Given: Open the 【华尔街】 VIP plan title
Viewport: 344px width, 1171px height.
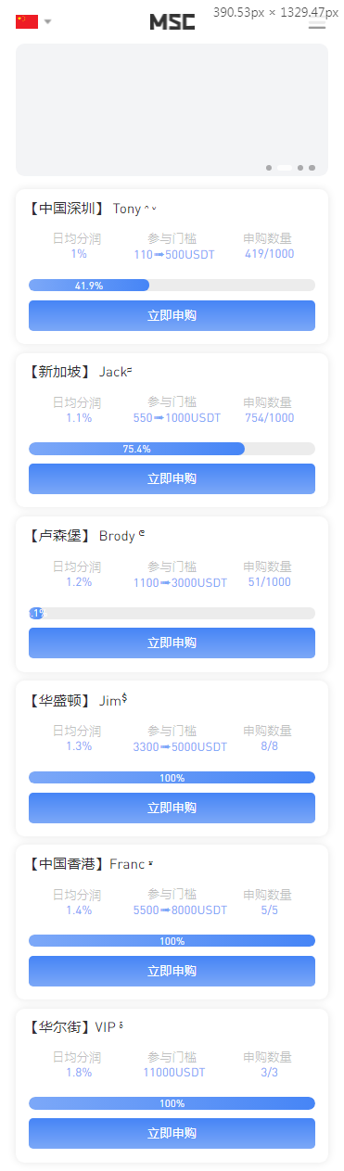Looking at the screenshot, I should 76,1027.
